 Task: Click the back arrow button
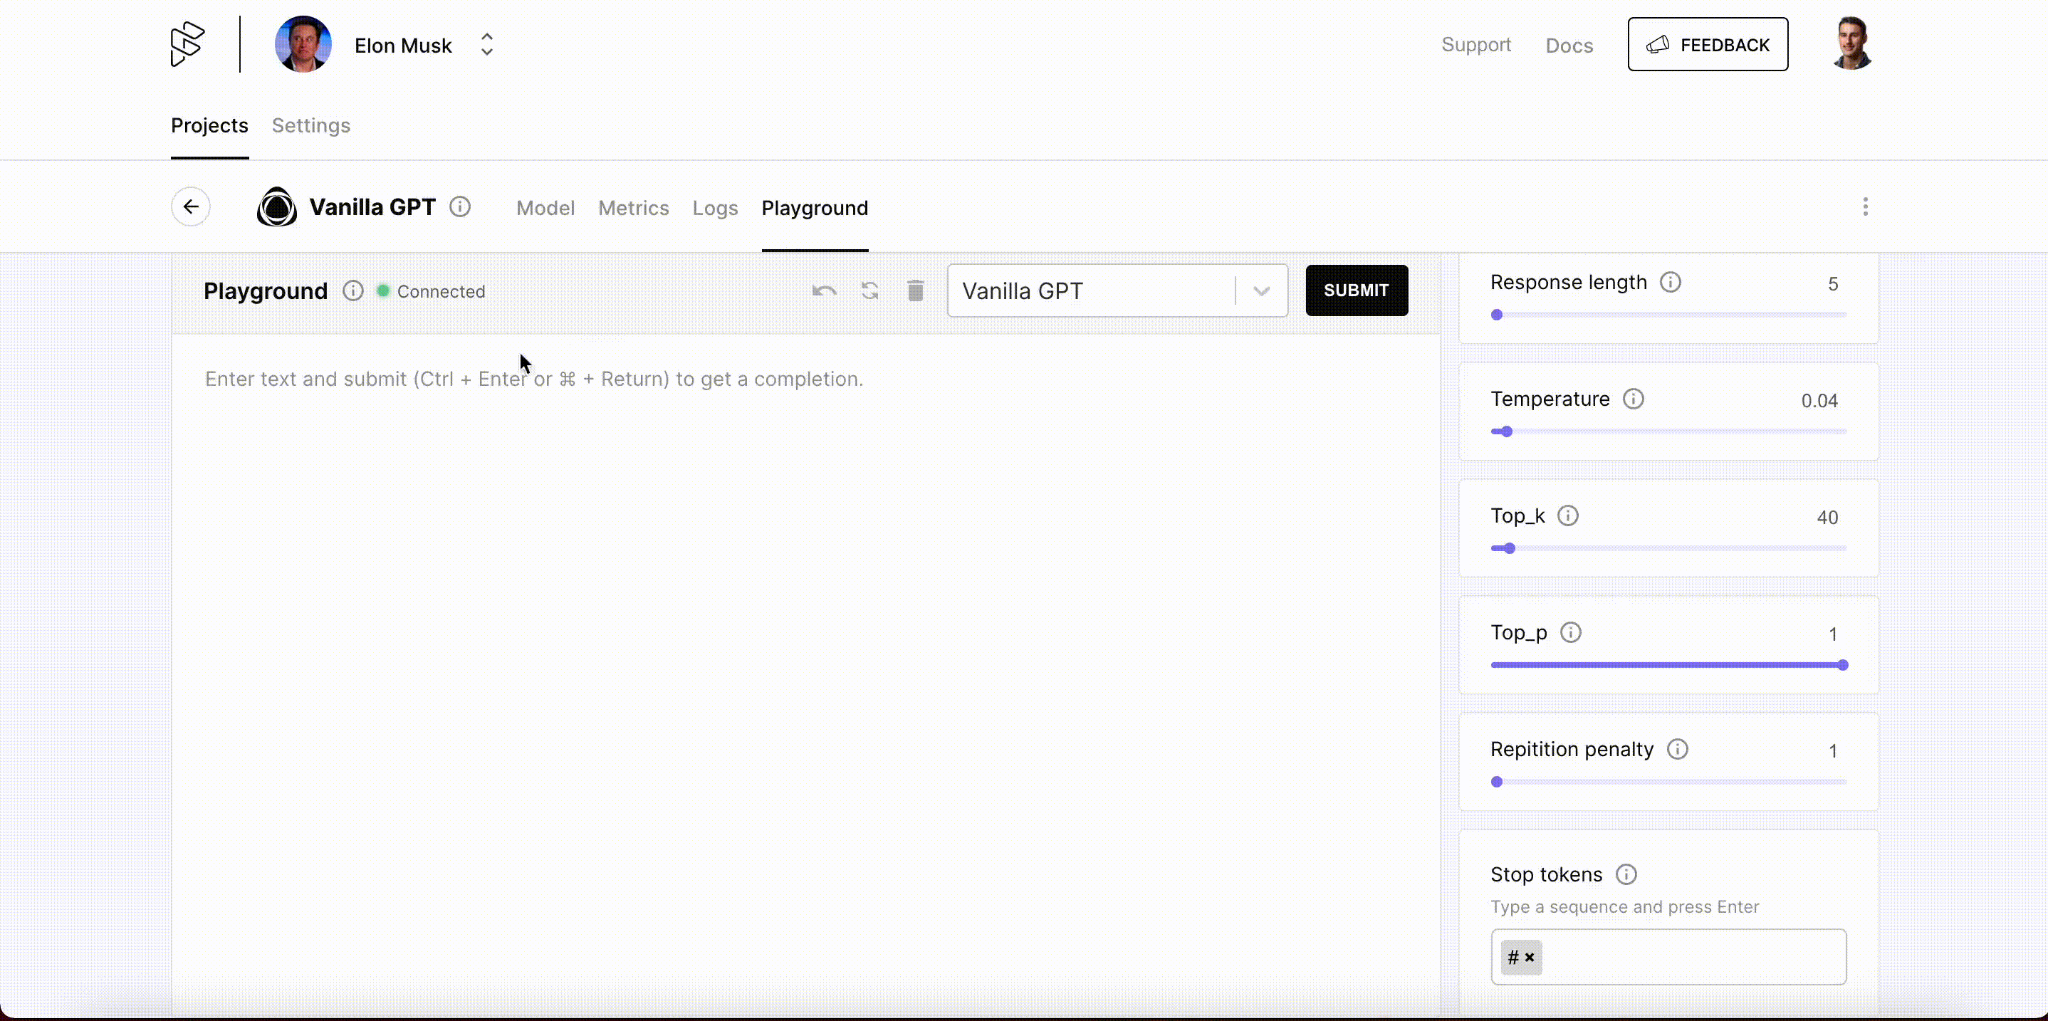pyautogui.click(x=191, y=206)
